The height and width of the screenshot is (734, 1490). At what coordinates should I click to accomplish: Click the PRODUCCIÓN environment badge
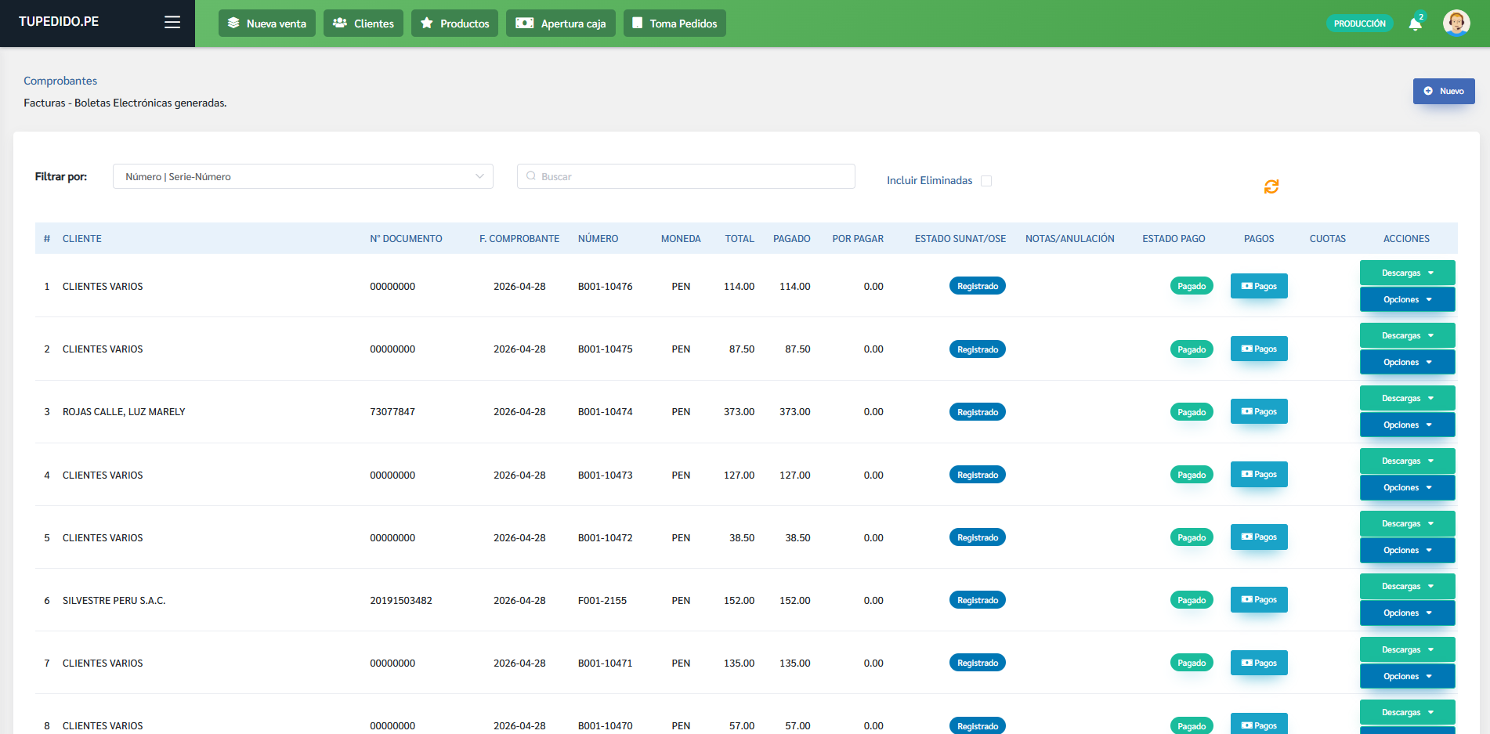pyautogui.click(x=1359, y=24)
